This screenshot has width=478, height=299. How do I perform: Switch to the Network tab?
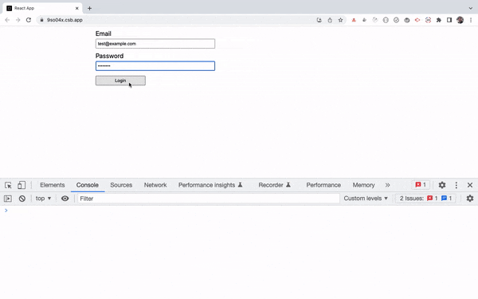coord(155,185)
